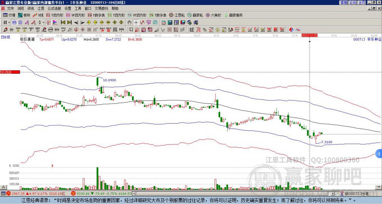Click the Shenzhen index 9330.86 status entry
382x204 pixels.
coord(101,194)
